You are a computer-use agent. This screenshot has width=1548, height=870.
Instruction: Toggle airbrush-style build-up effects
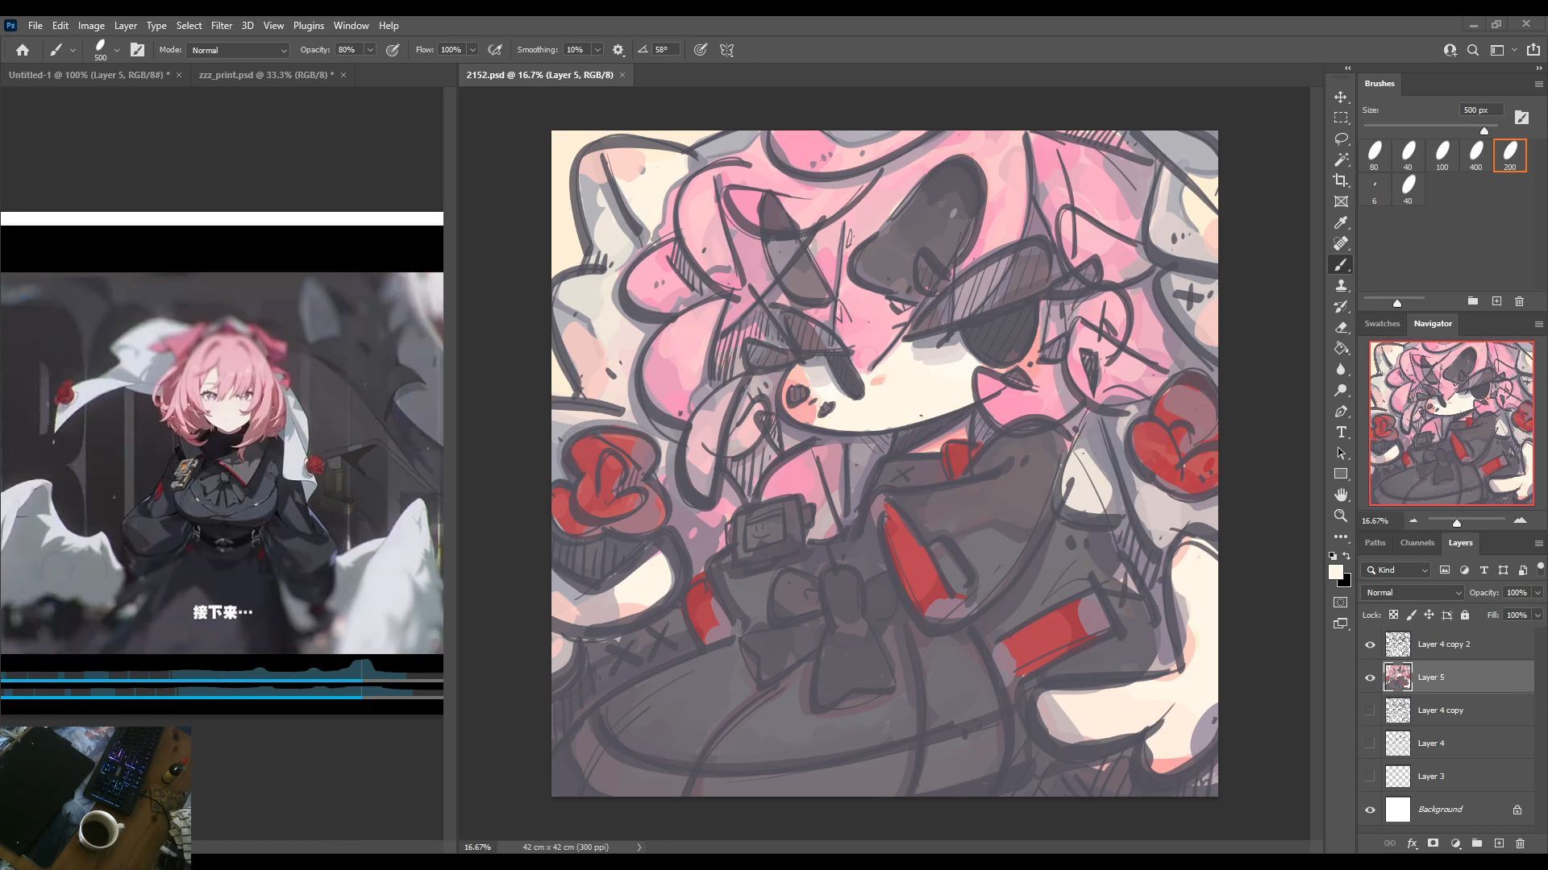(x=495, y=50)
